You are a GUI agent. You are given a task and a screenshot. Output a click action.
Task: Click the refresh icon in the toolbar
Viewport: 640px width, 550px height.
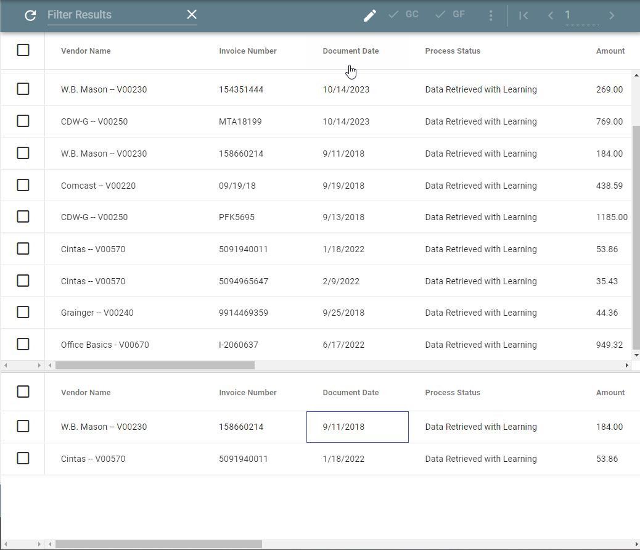[30, 15]
